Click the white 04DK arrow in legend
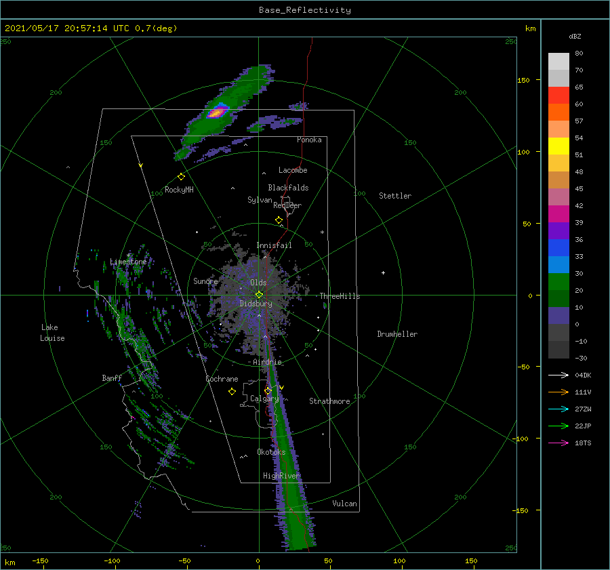The width and height of the screenshot is (610, 570). point(558,375)
